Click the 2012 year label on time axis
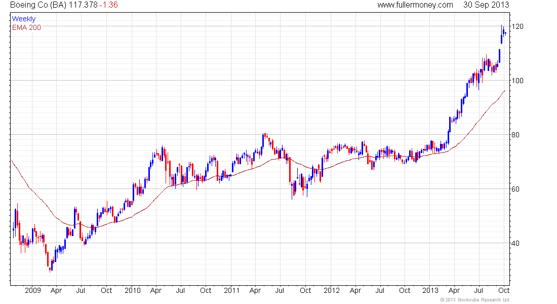Viewport: 557px width, 304px height. tap(332, 290)
